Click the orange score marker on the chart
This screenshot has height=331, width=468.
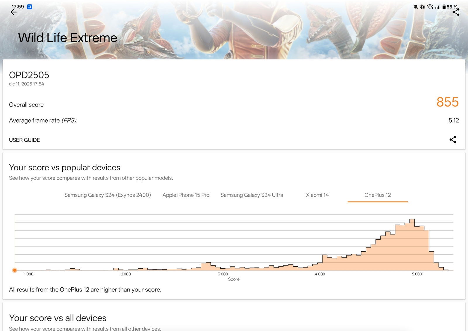click(15, 270)
